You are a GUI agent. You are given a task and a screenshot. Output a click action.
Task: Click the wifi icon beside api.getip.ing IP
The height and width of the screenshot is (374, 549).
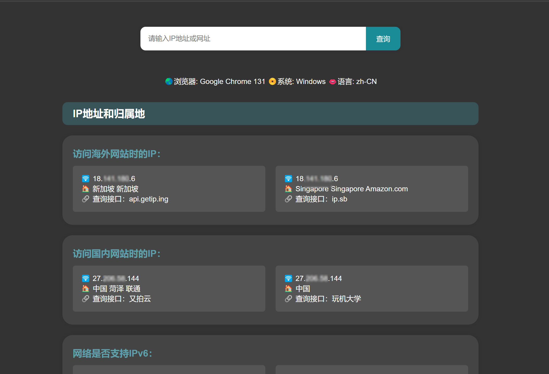pyautogui.click(x=86, y=179)
